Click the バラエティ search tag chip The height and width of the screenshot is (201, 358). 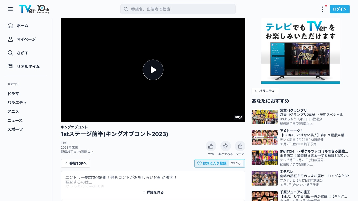click(265, 91)
